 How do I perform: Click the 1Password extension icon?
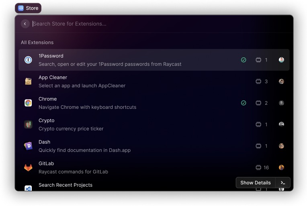click(28, 60)
